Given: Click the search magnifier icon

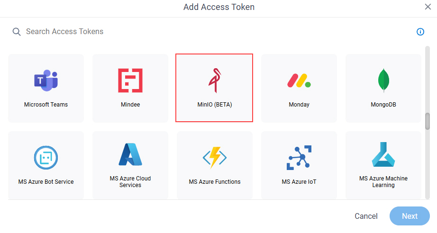Looking at the screenshot, I should [17, 32].
